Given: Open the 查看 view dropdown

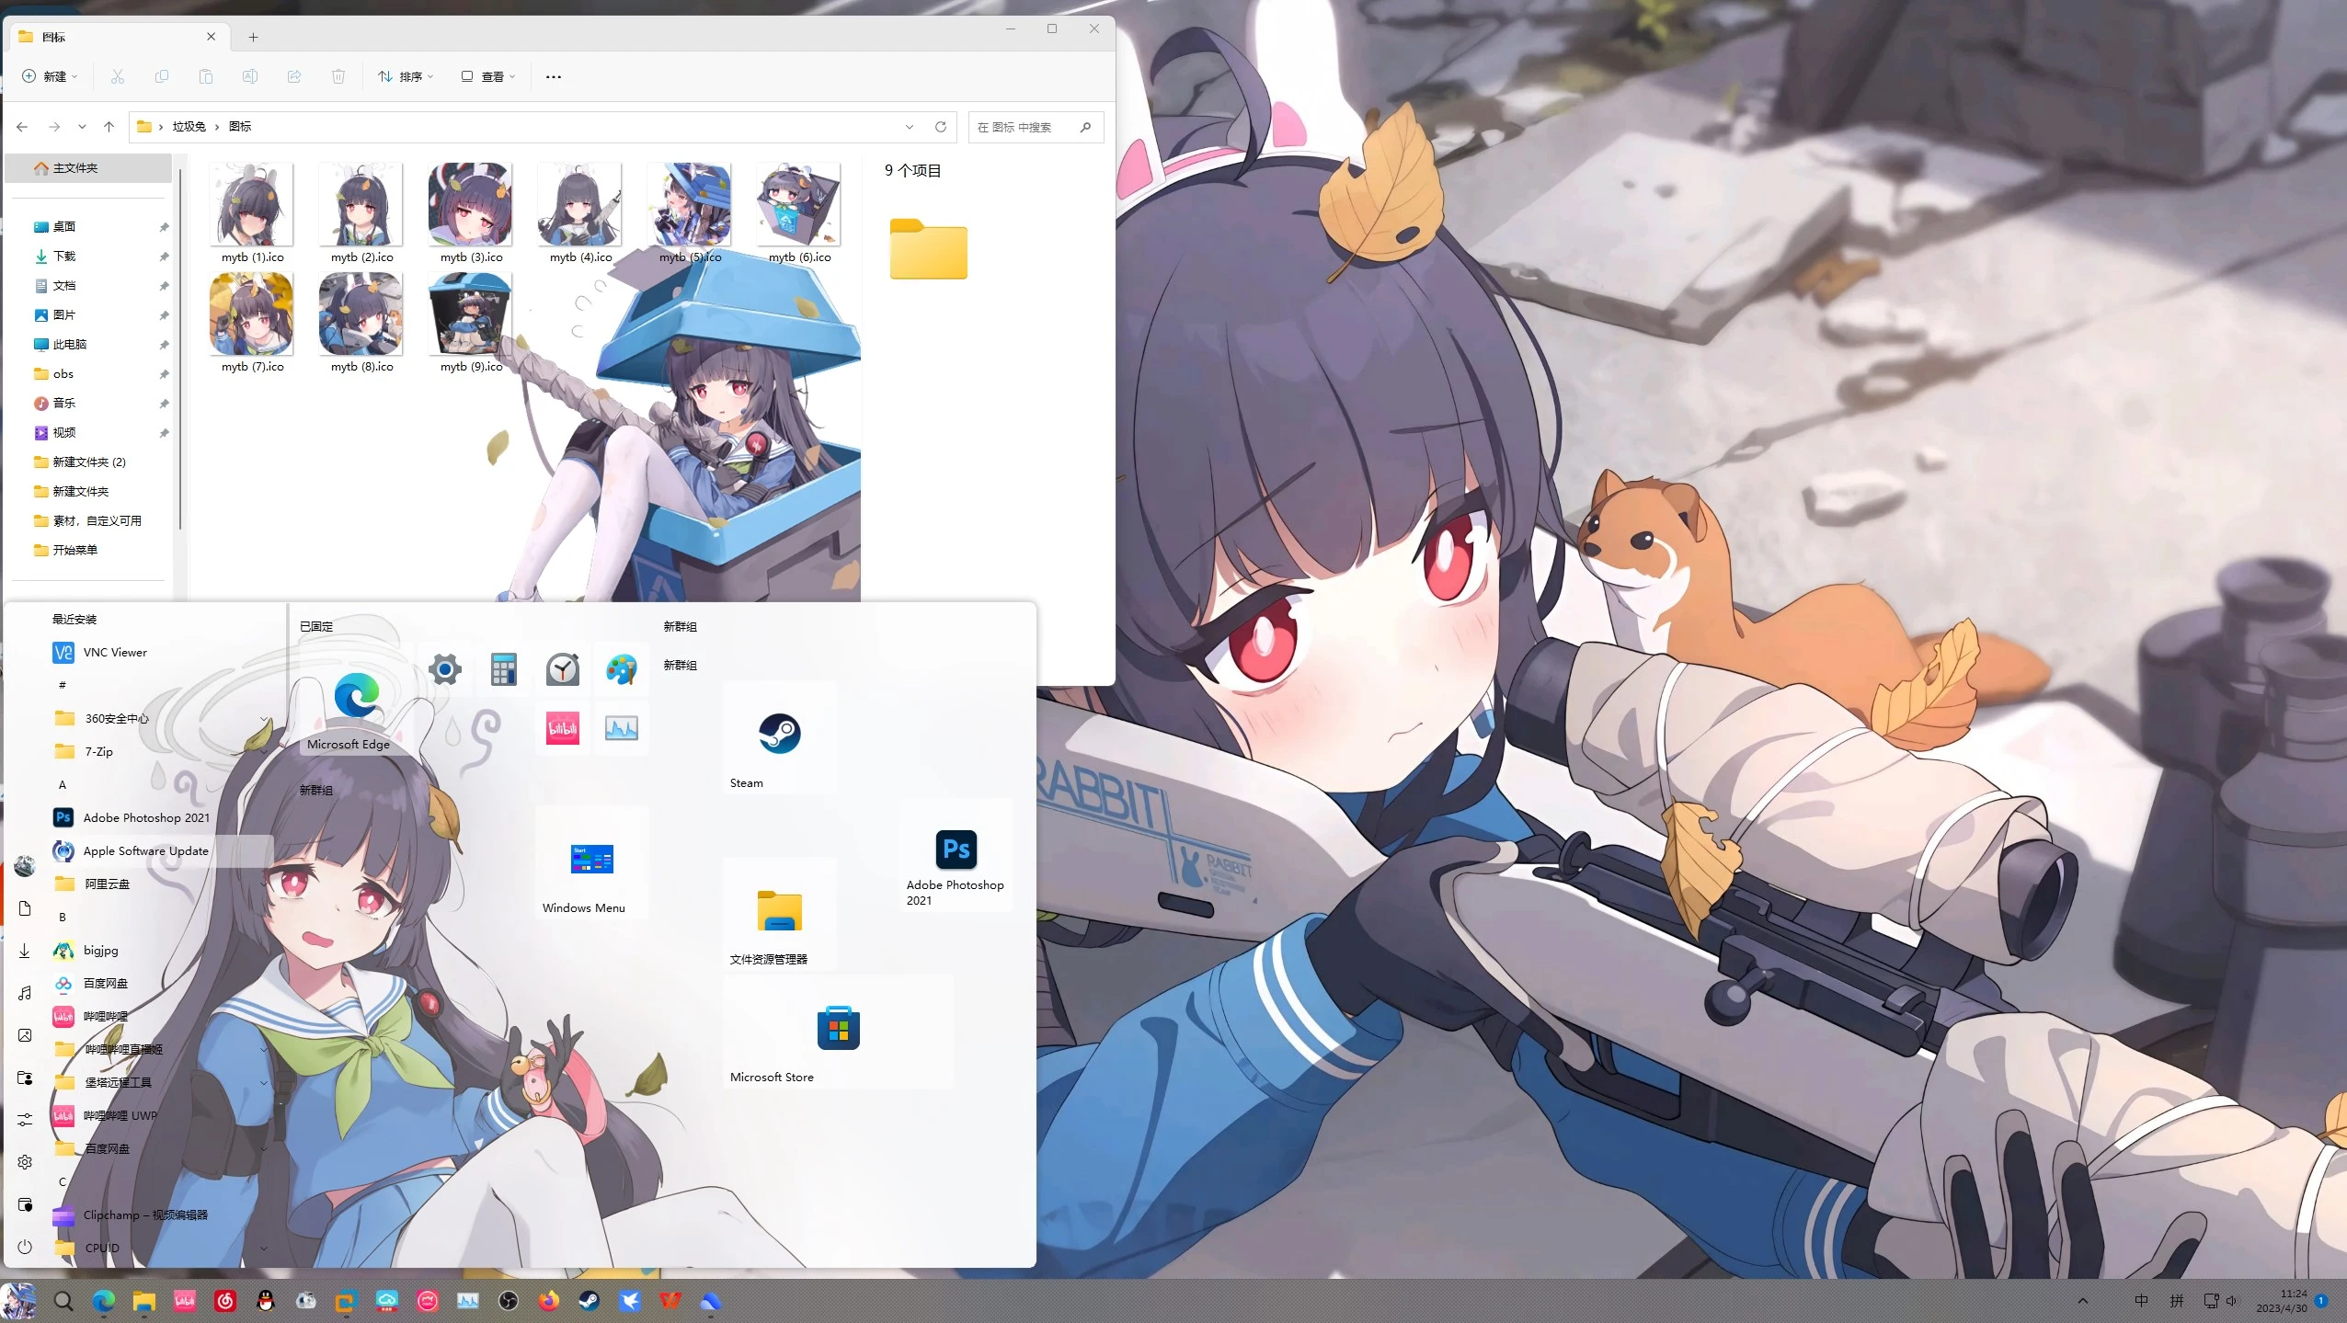Looking at the screenshot, I should click(488, 76).
